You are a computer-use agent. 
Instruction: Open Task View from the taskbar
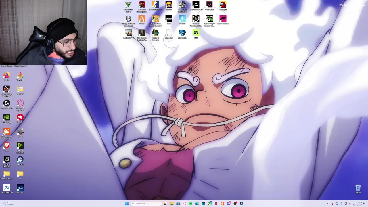tap(165, 204)
